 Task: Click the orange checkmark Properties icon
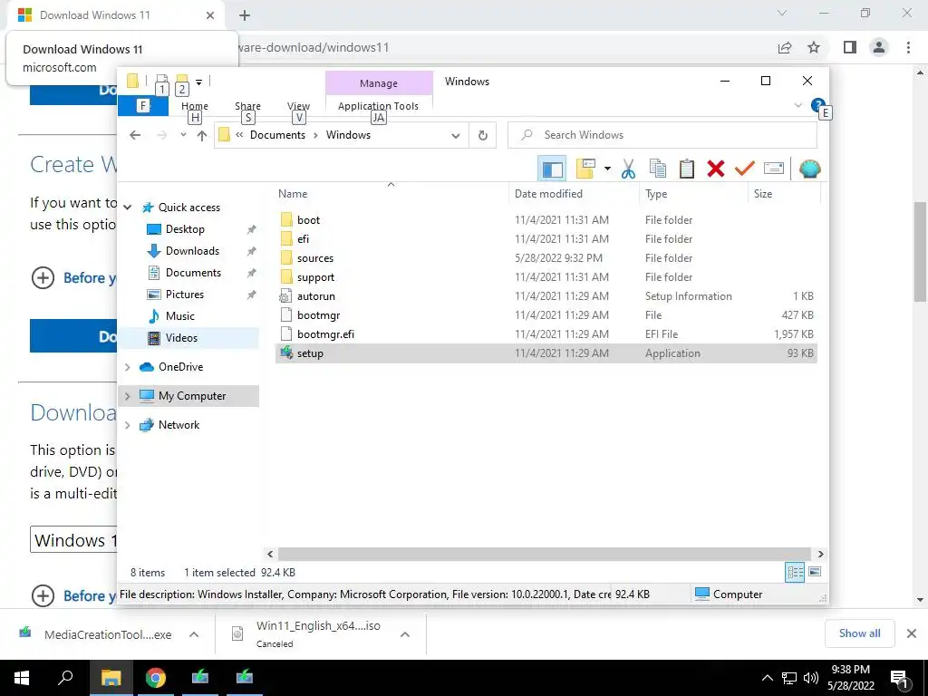(x=745, y=169)
